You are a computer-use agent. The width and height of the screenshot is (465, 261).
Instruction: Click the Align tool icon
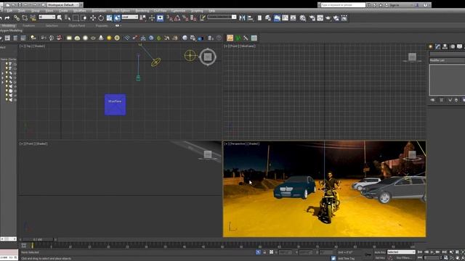point(250,18)
